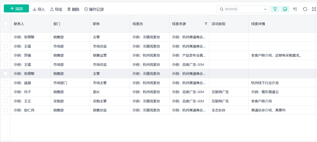Open the 导入 import option

[x=39, y=9]
